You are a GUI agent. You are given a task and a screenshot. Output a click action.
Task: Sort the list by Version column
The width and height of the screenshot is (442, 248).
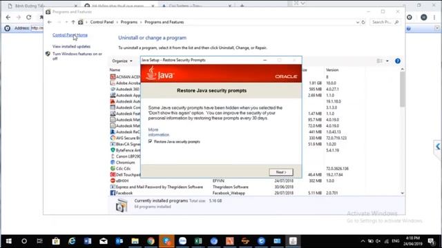tap(332, 70)
